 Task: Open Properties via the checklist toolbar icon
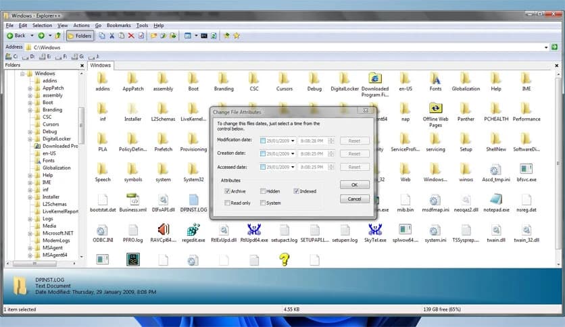tap(141, 36)
